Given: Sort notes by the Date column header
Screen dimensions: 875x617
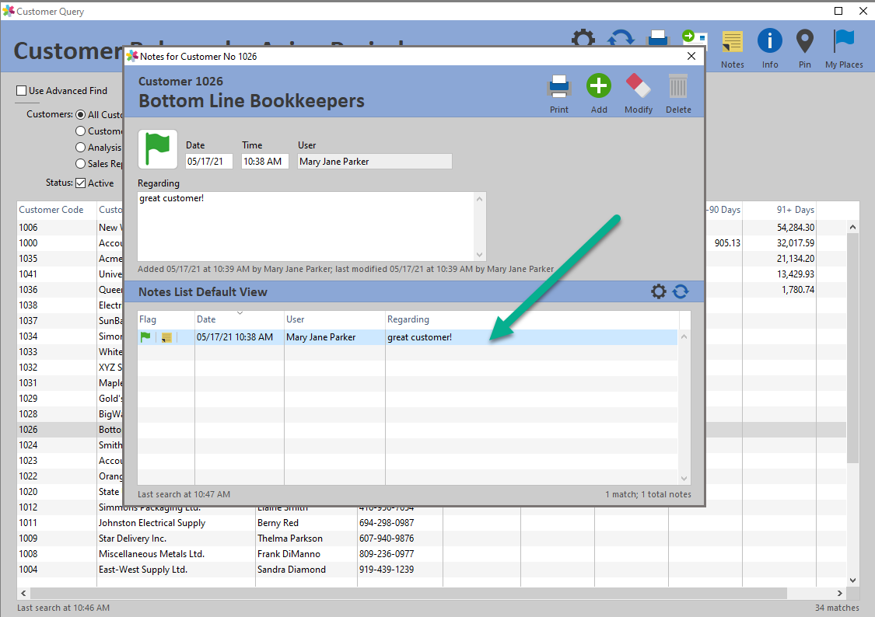Looking at the screenshot, I should click(205, 319).
